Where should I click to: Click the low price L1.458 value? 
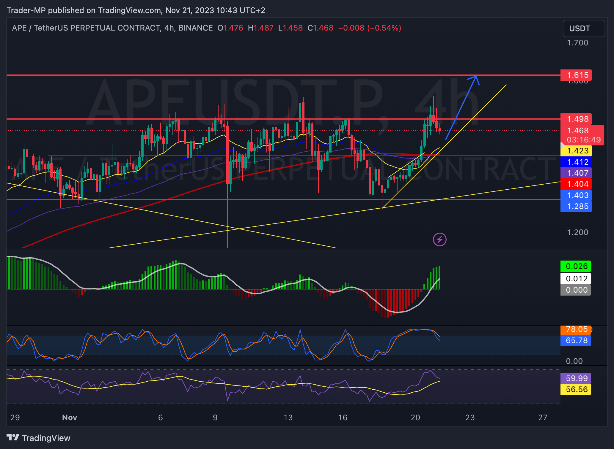290,28
